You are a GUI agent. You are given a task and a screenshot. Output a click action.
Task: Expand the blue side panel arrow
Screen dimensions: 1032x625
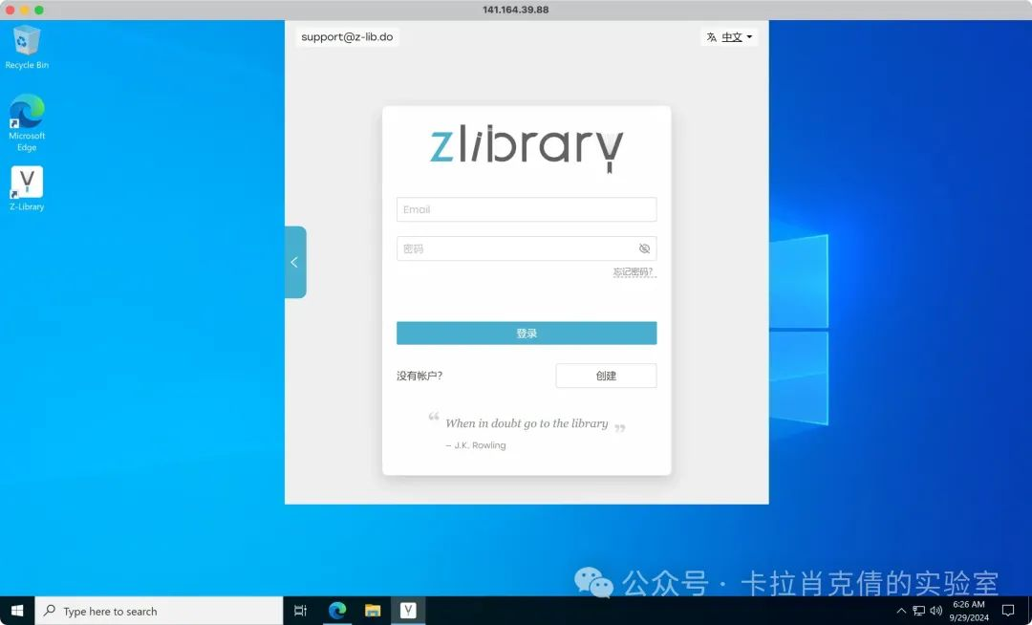(x=294, y=262)
